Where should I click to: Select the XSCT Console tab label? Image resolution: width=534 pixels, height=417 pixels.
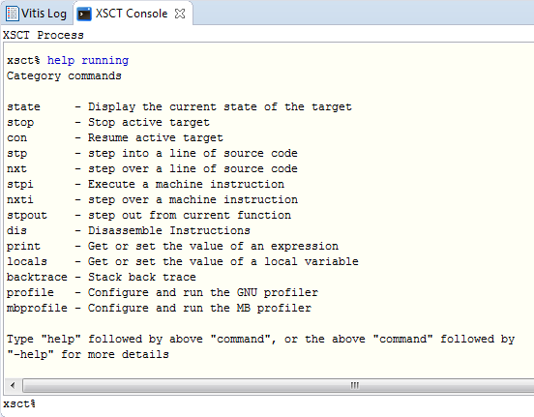[132, 14]
